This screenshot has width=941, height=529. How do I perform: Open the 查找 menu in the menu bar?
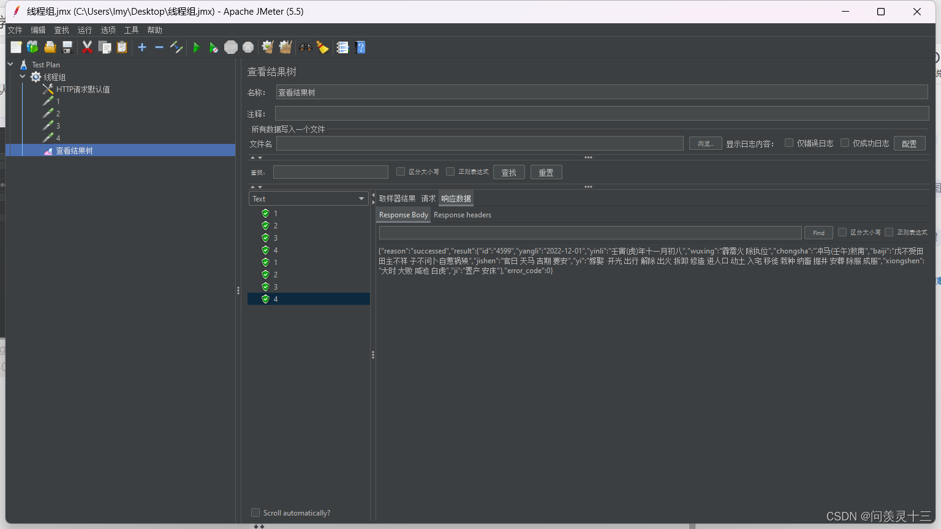pos(61,30)
